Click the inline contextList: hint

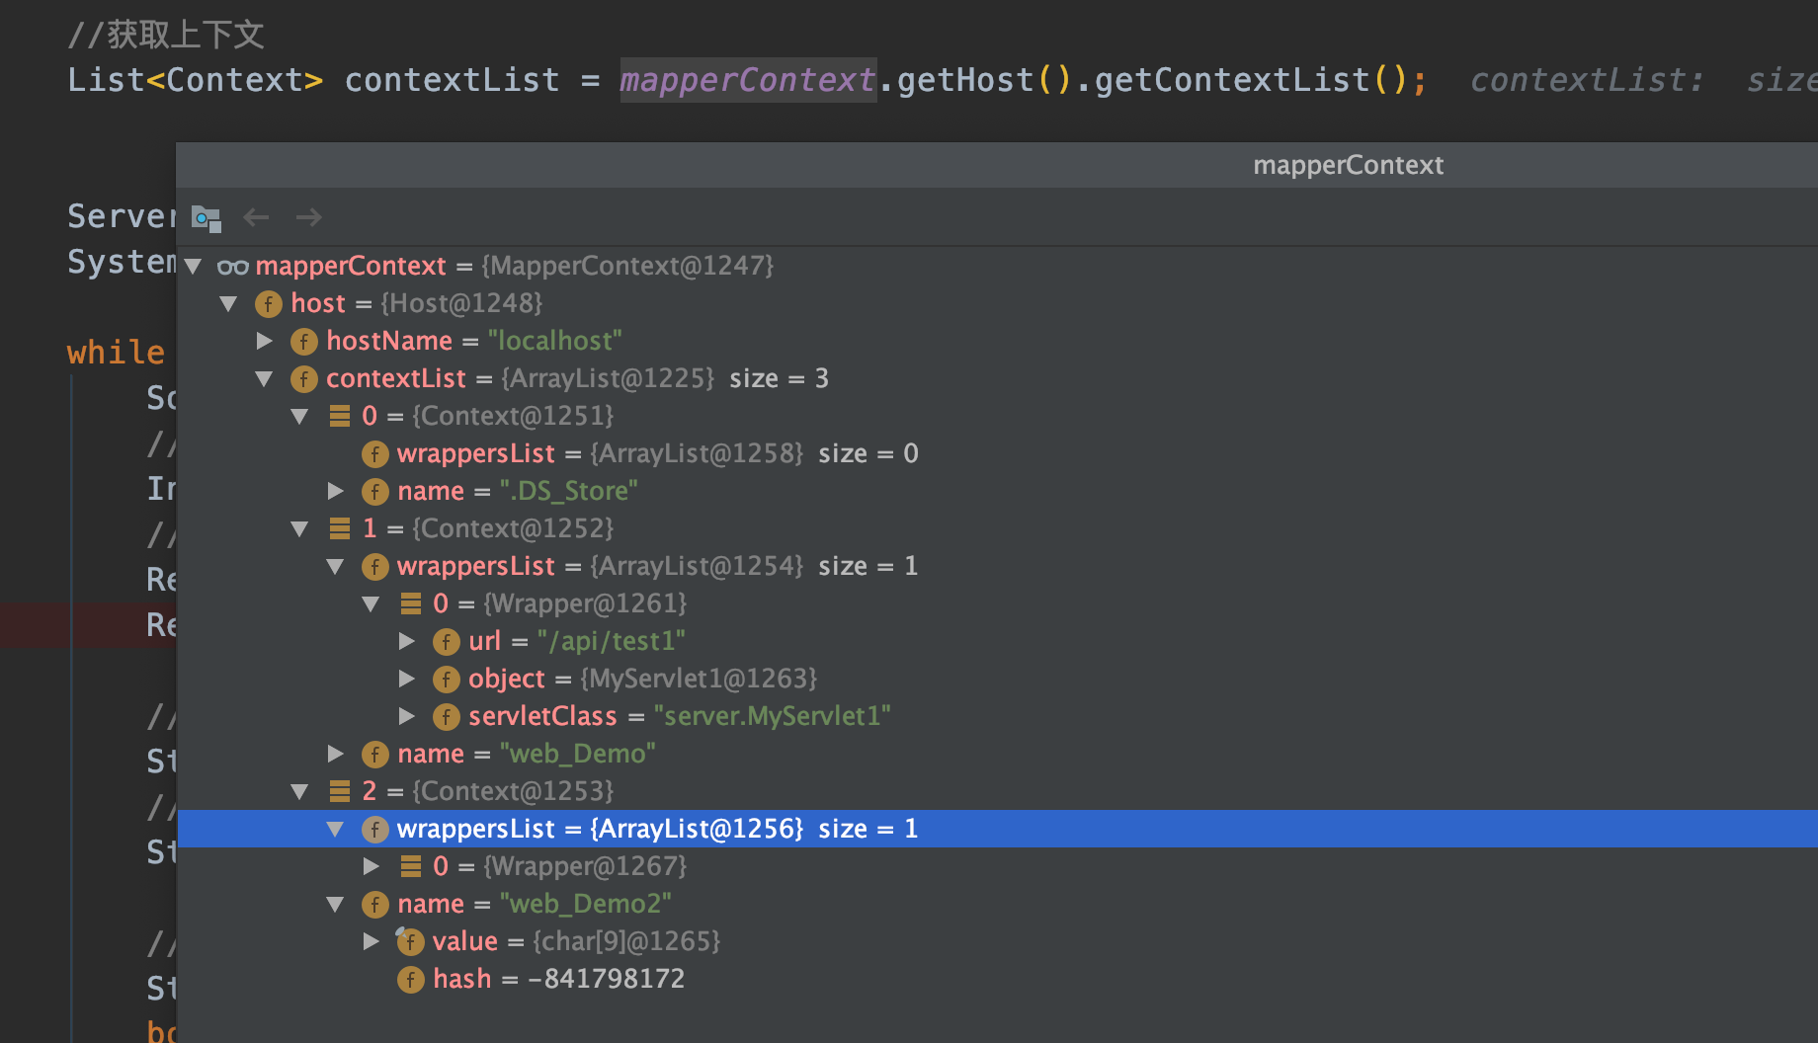(1588, 80)
